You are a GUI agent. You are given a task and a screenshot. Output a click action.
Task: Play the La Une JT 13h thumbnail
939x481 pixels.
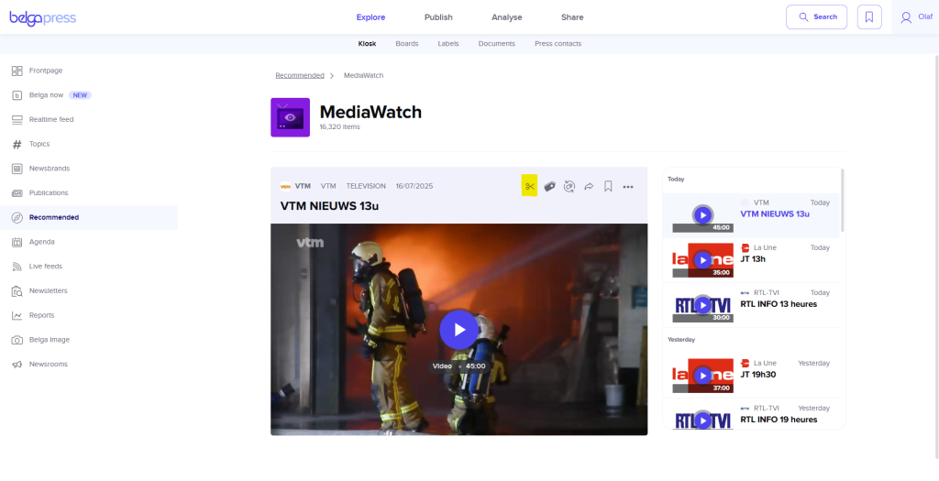[x=703, y=260]
